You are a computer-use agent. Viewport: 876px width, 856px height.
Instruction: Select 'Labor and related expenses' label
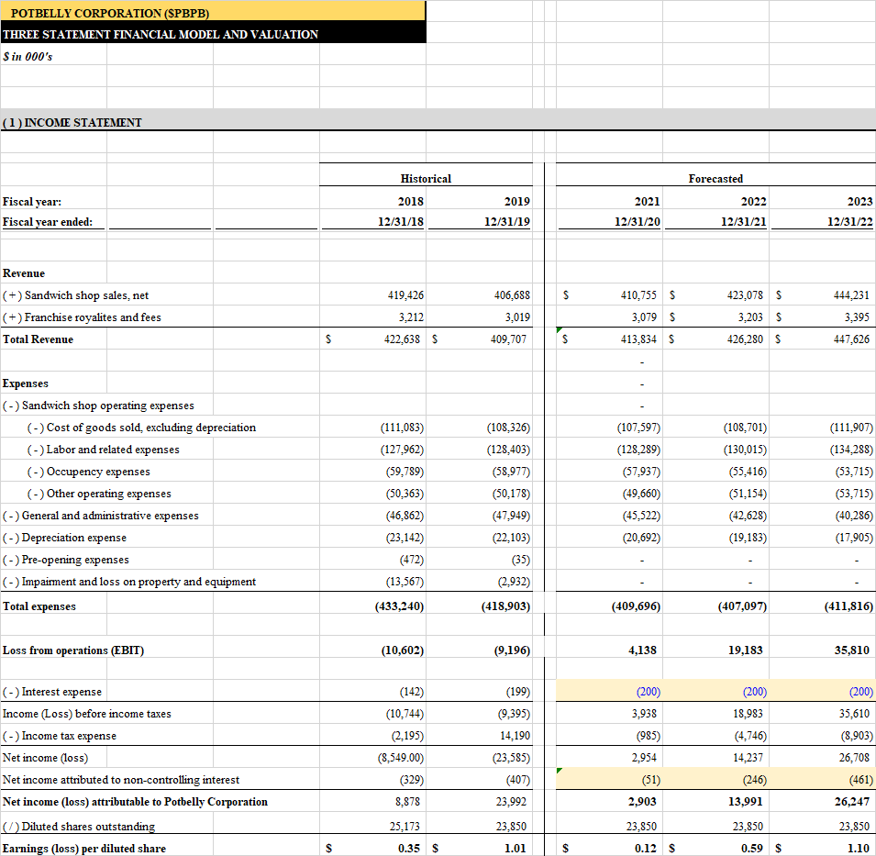104,450
